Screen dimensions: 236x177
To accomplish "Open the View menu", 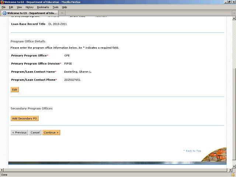I will (x=19, y=7).
